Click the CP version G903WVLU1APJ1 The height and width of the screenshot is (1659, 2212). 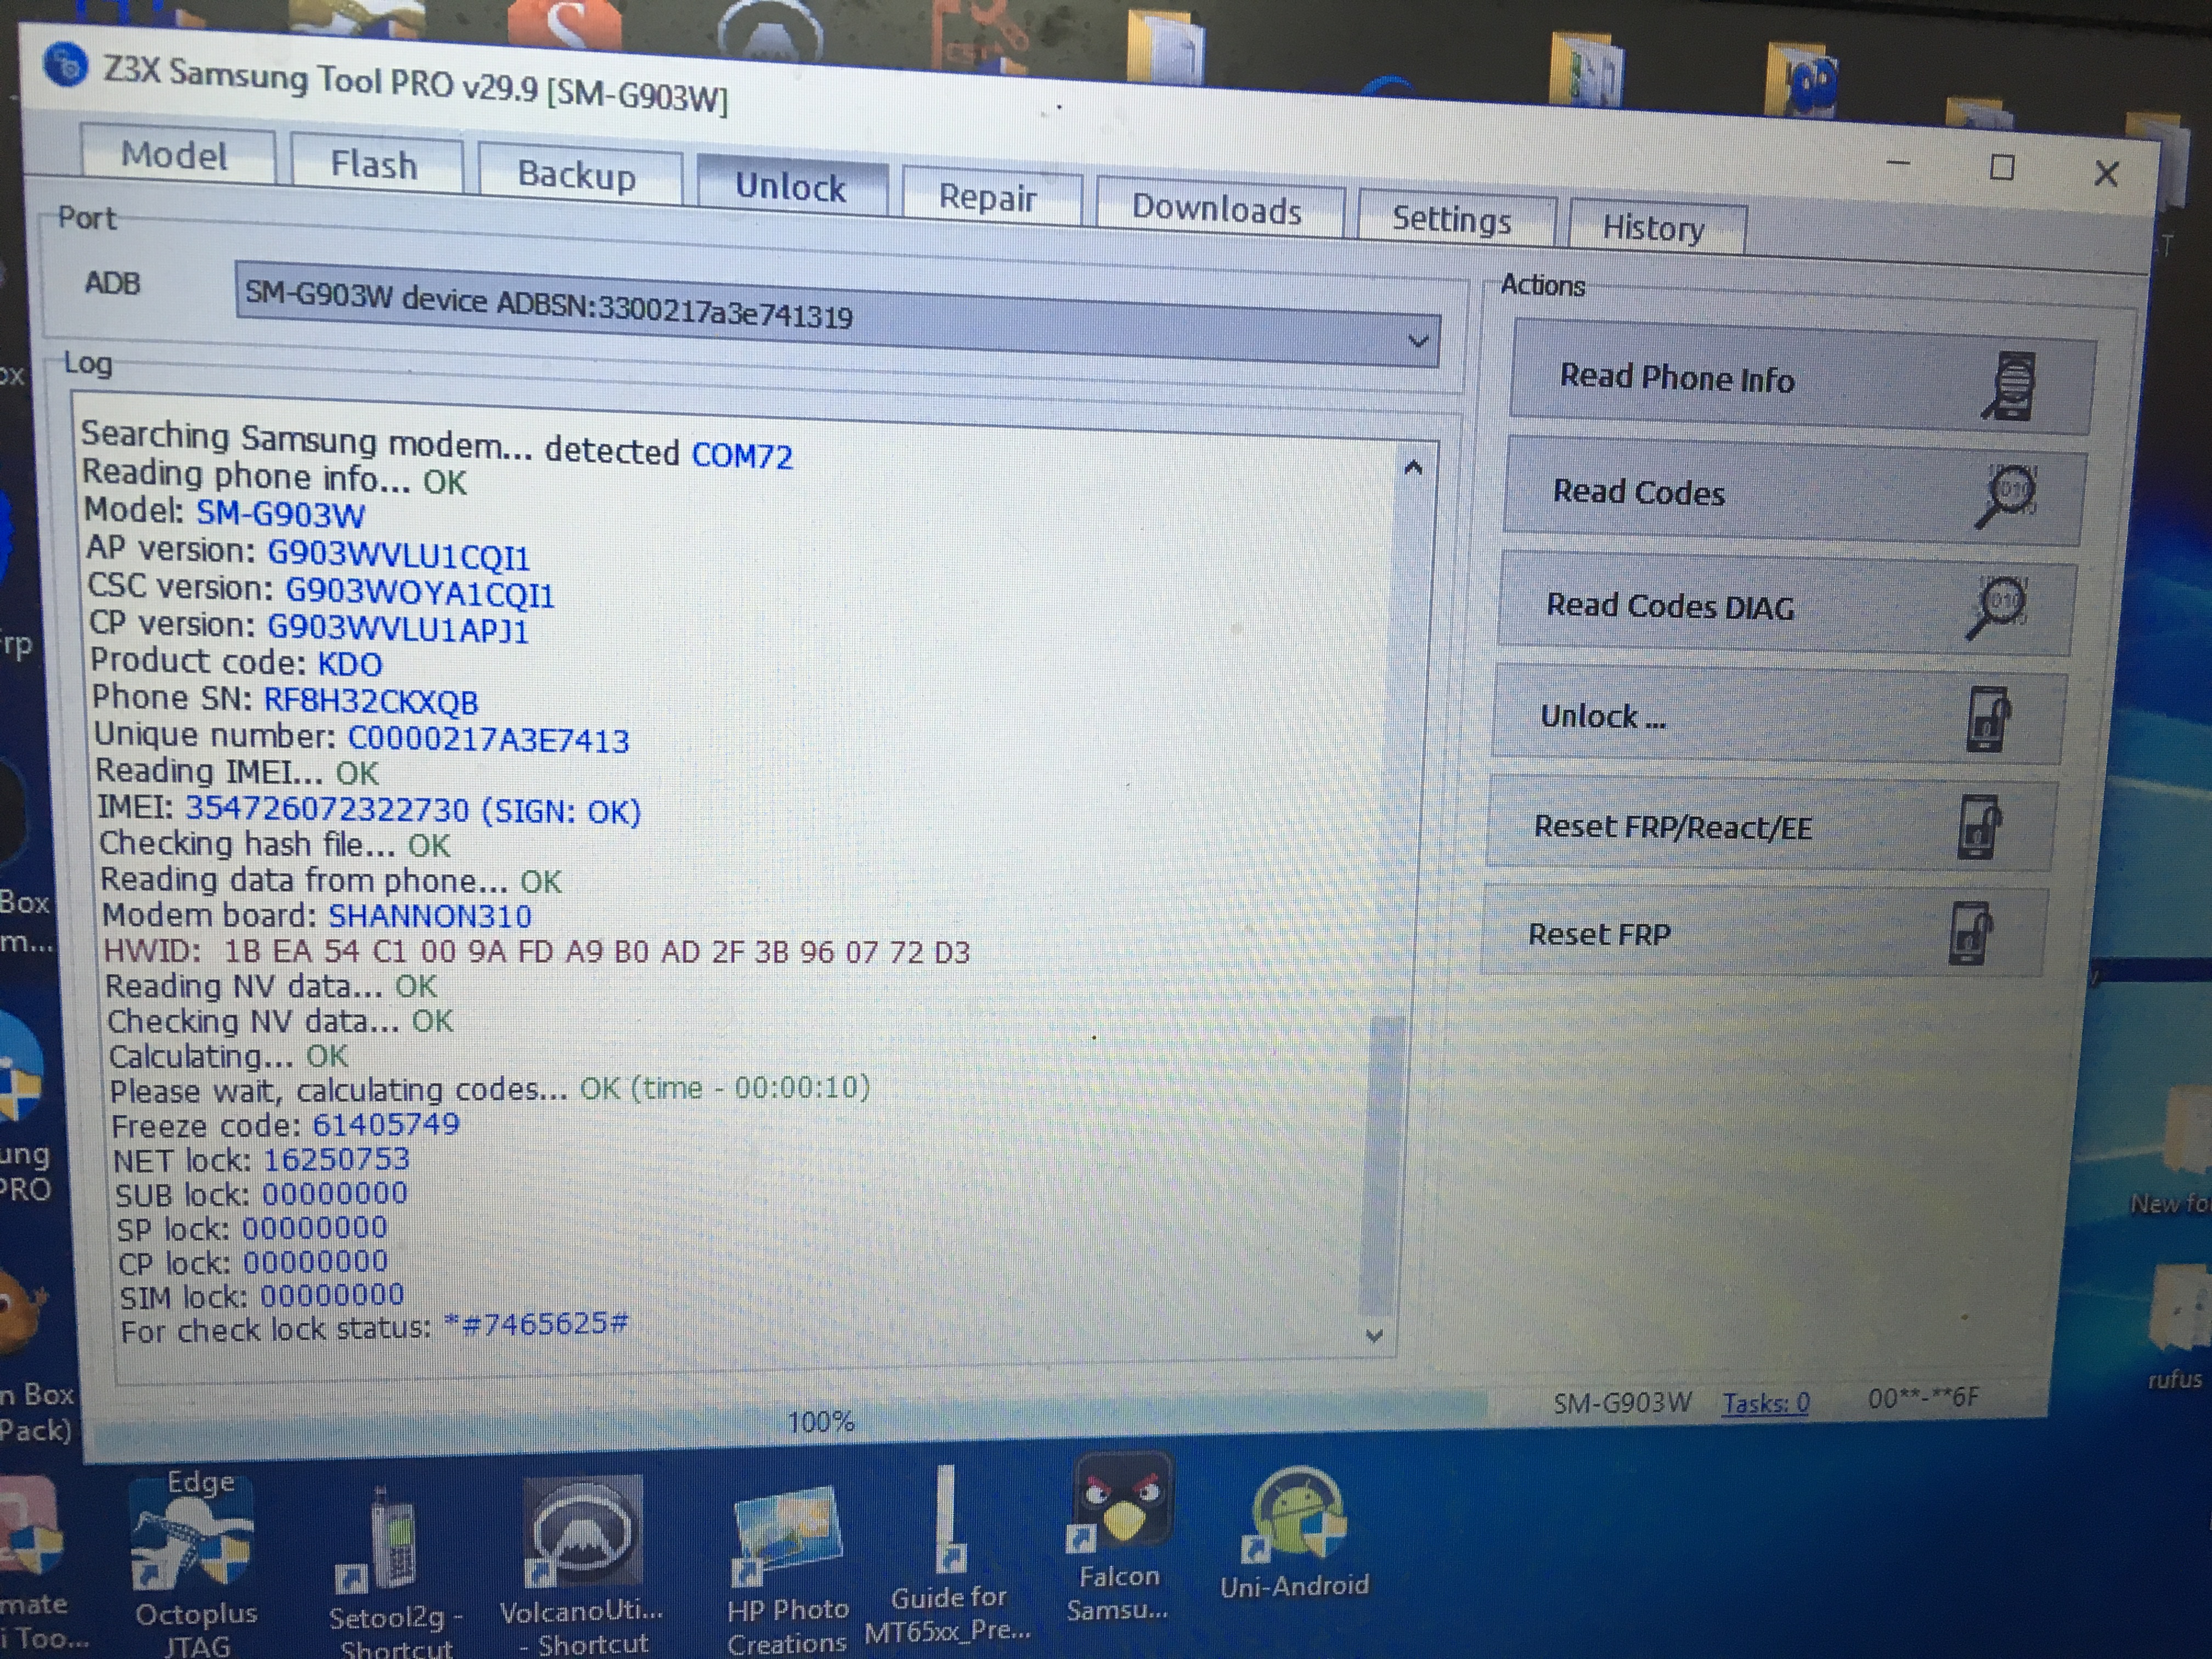398,628
